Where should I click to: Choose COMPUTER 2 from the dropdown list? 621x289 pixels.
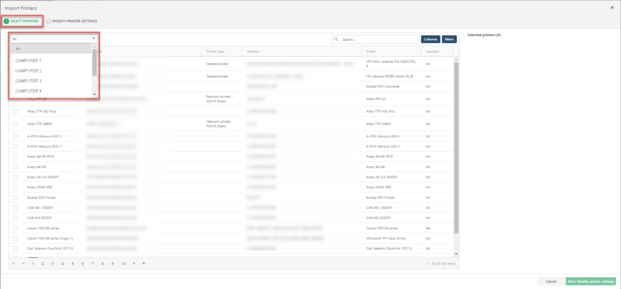[29, 71]
